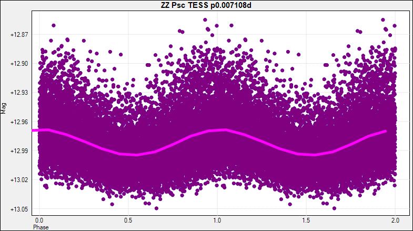
Task: Click the +13.05 magnitude tick label
Action: pos(19,209)
